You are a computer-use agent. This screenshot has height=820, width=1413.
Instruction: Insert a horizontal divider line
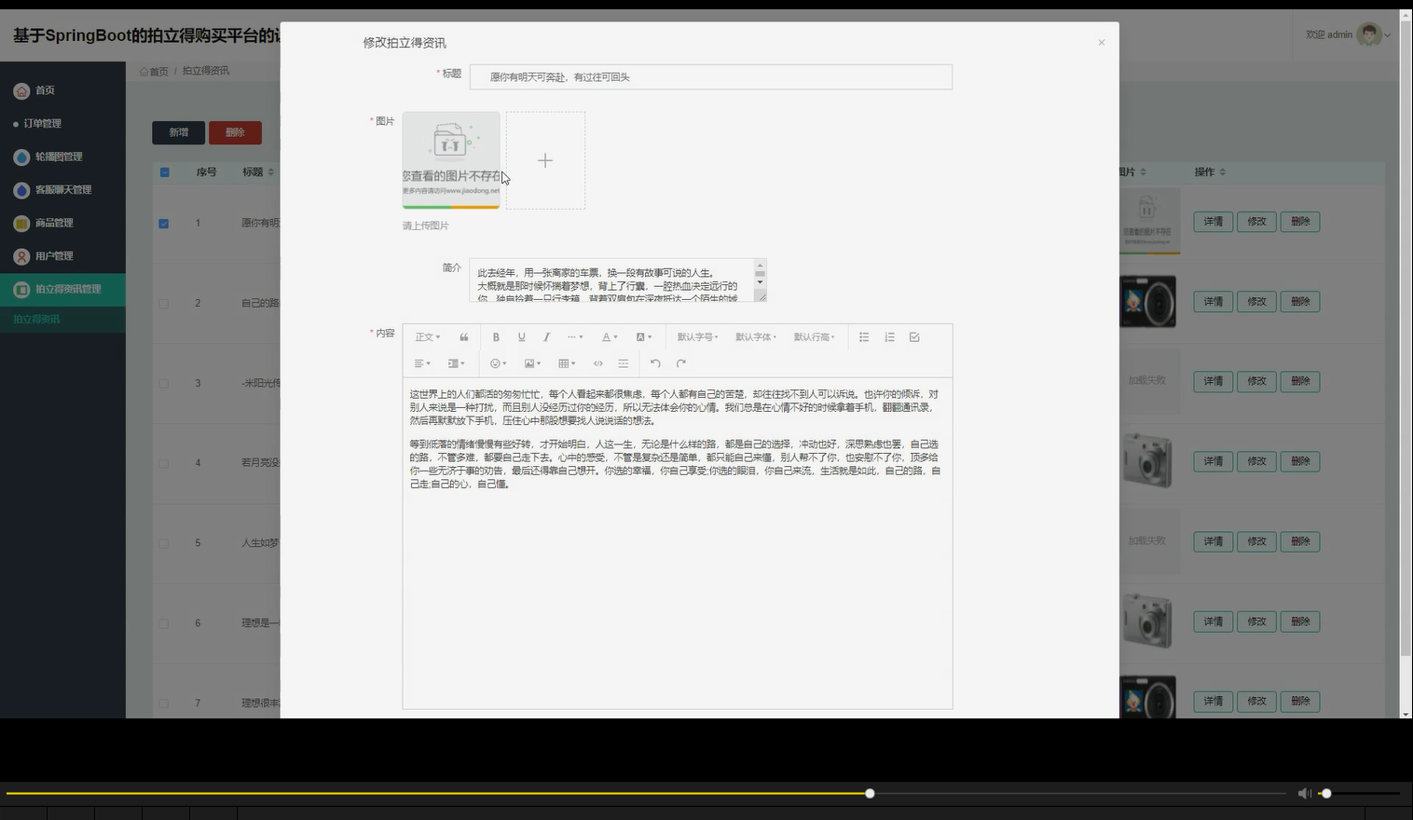(624, 363)
